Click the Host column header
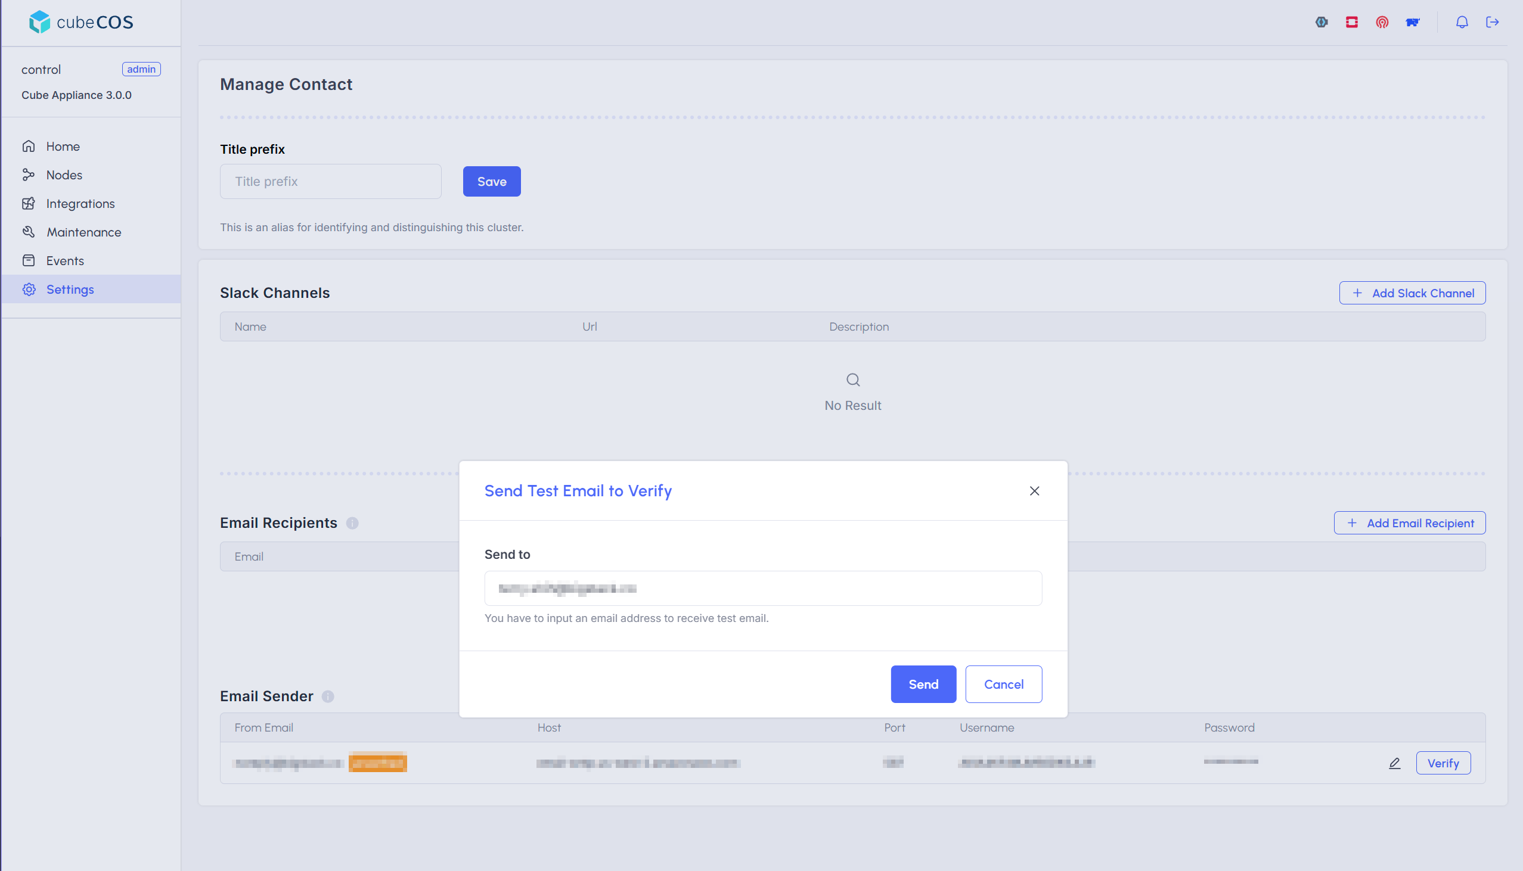This screenshot has width=1523, height=871. click(x=549, y=727)
